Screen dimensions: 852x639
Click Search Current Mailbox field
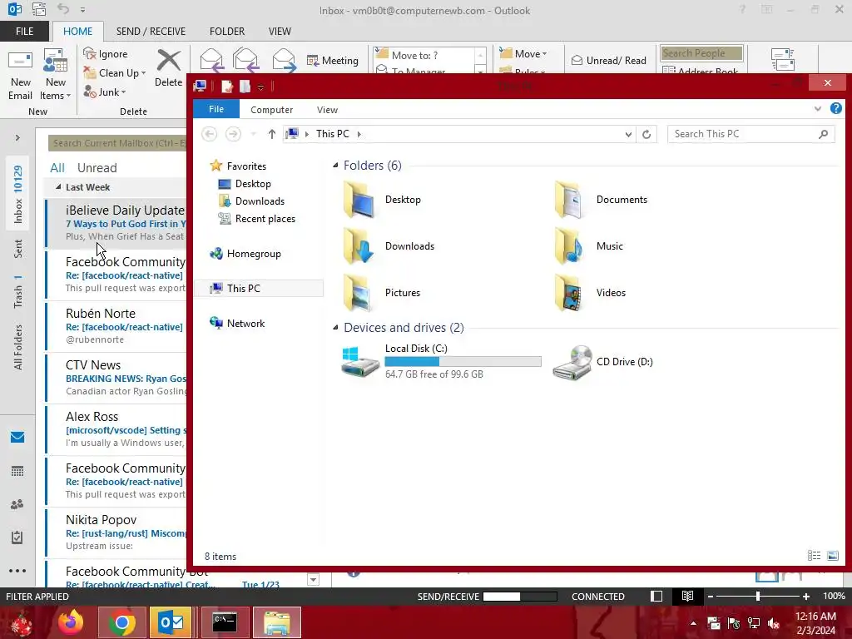[116, 143]
